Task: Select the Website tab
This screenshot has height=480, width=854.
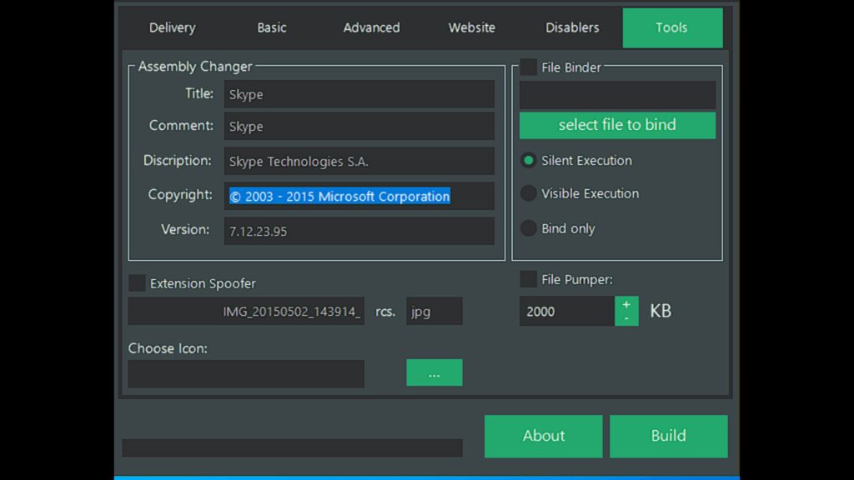Action: click(472, 27)
